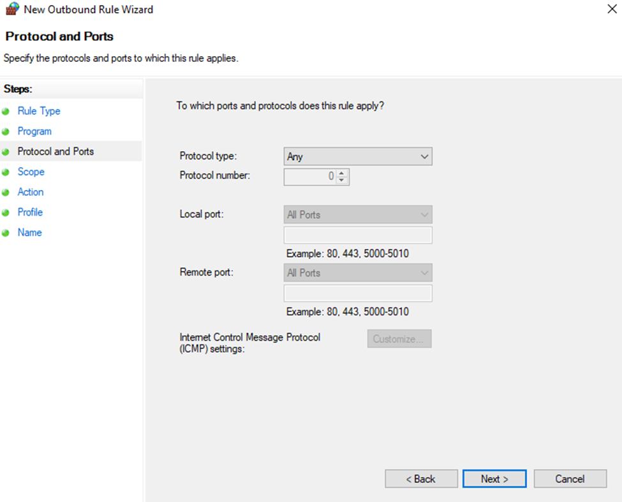622x502 pixels.
Task: Click the example text under Remote port
Action: [x=348, y=312]
